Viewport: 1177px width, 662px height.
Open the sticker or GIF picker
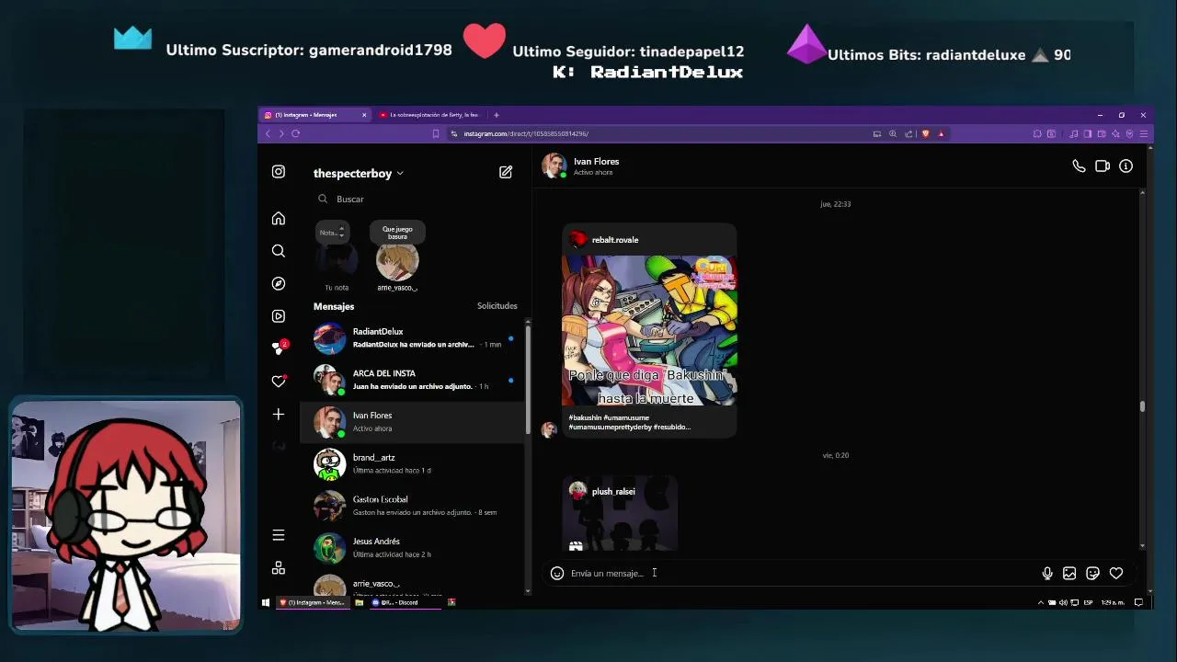(1092, 573)
